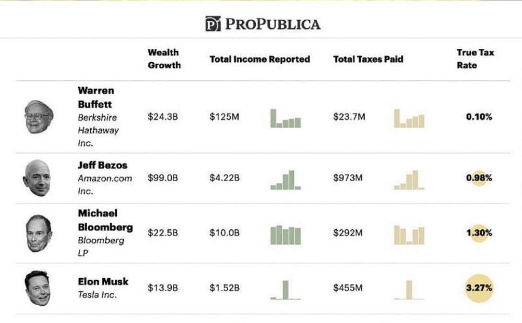Click Bezos's green income bar chart
Screen dimensions: 522x323
[x=286, y=180]
